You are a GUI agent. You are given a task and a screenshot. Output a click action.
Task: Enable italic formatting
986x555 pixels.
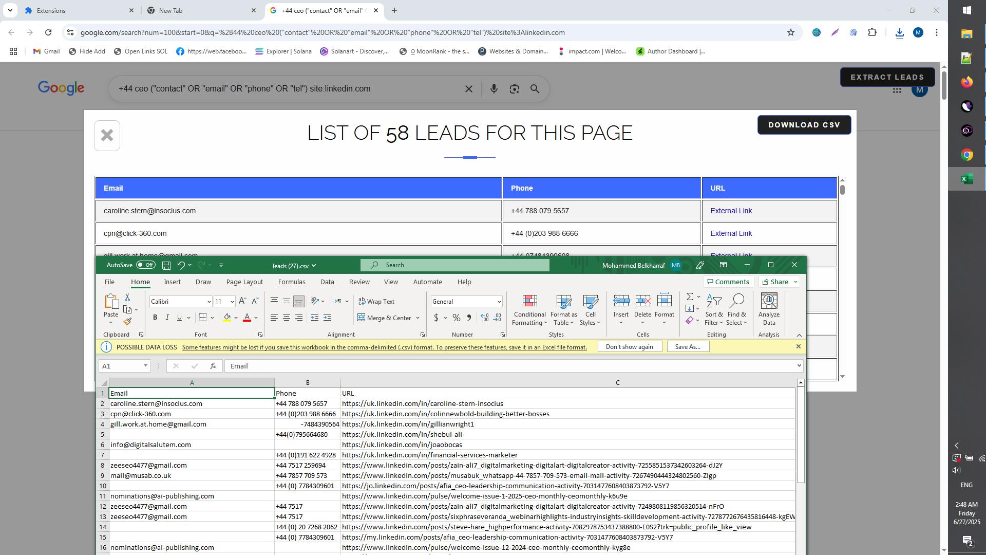(x=167, y=317)
